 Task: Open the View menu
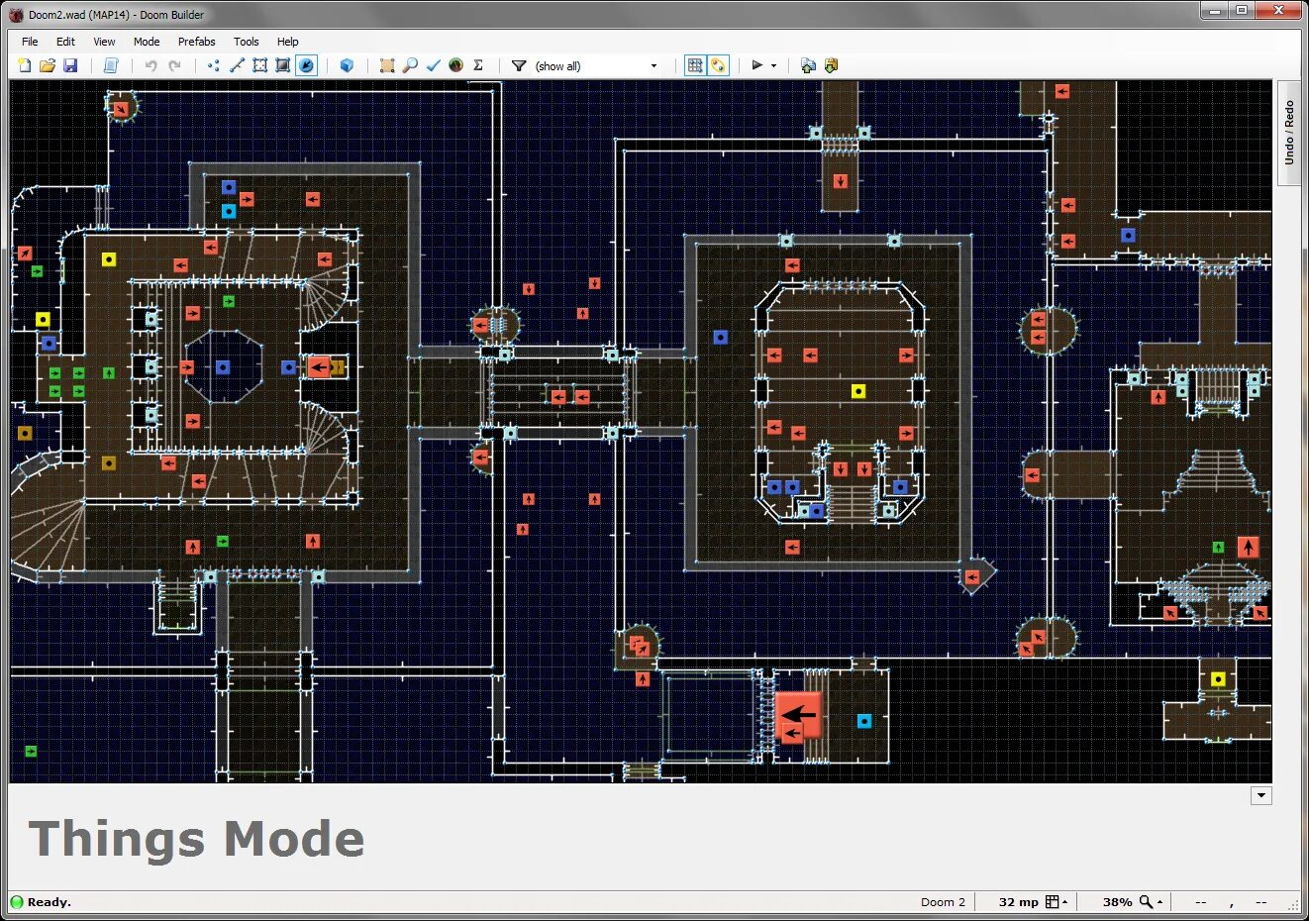point(104,42)
